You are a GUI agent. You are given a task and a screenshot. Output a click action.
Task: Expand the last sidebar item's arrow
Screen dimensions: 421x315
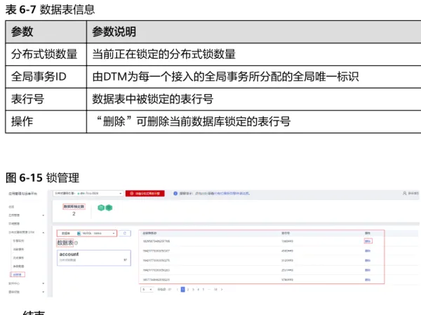click(44, 292)
